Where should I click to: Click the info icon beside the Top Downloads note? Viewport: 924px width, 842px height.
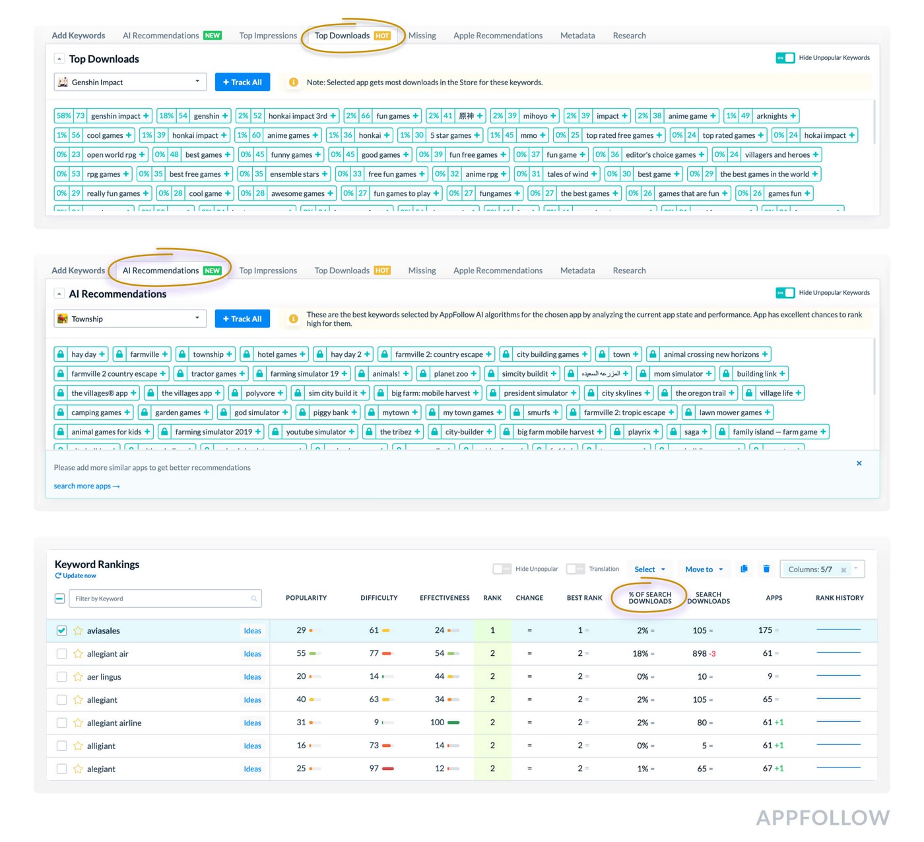click(294, 82)
